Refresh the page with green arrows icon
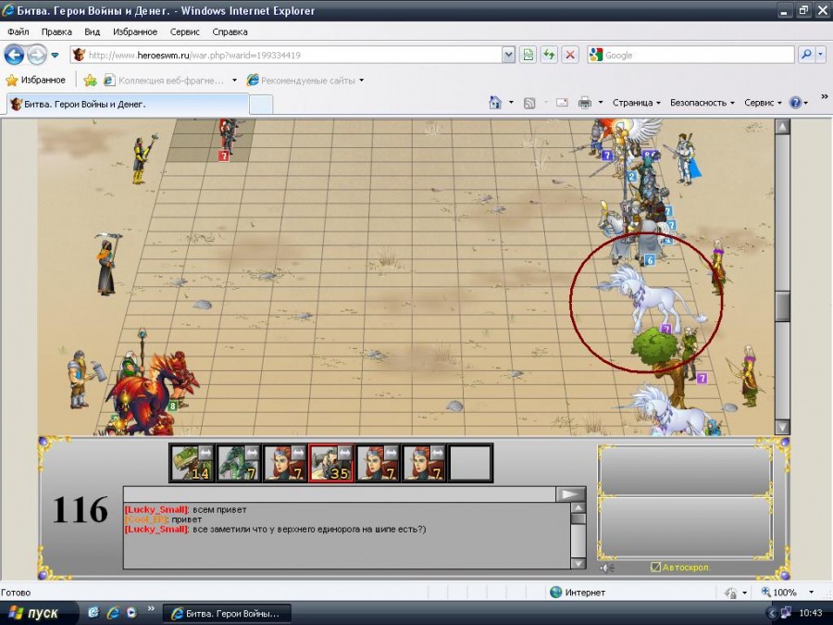The width and height of the screenshot is (833, 625). (x=549, y=55)
